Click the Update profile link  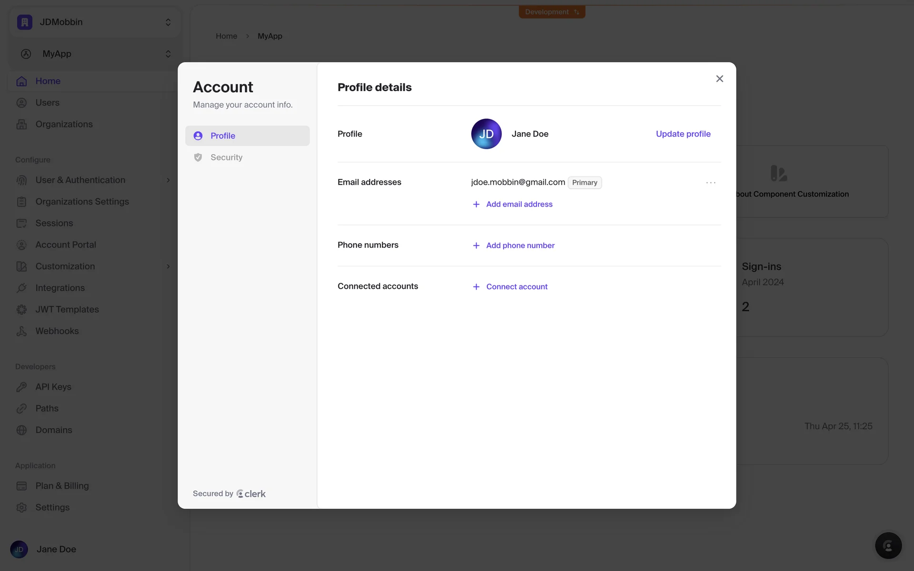tap(683, 134)
